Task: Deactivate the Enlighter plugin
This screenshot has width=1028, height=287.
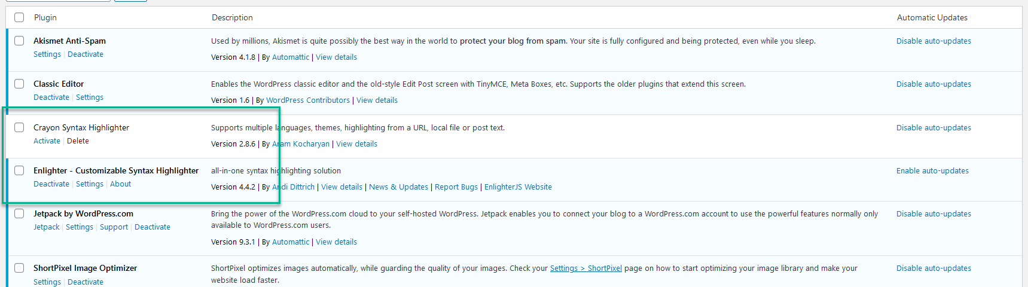Action: (x=51, y=184)
